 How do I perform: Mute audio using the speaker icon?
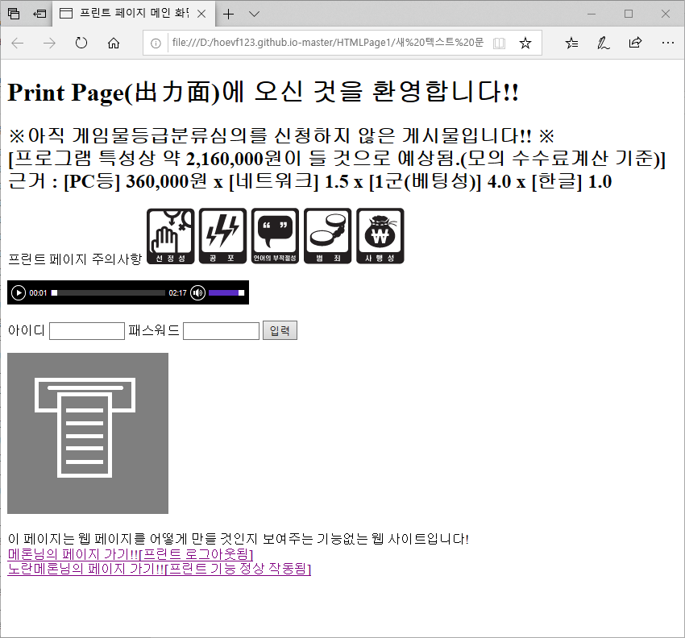click(197, 292)
